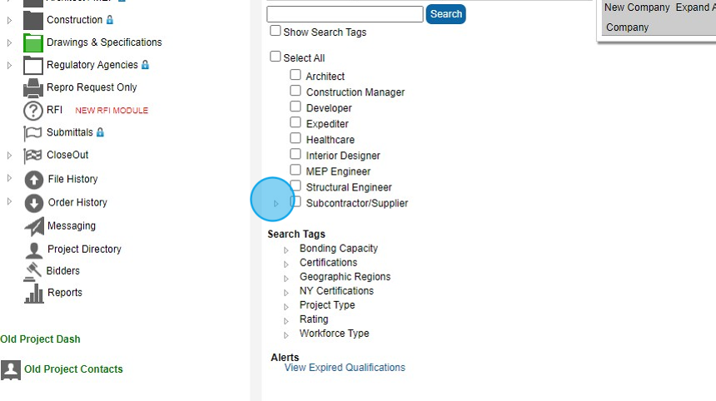Enable the Show Search Tags checkbox

276,31
